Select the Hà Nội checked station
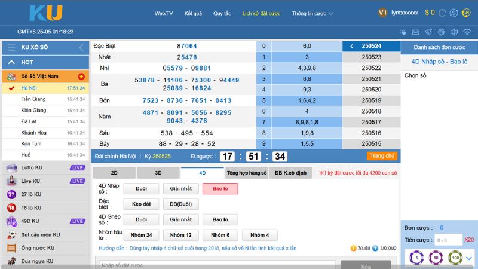The height and width of the screenshot is (269, 478). click(45, 88)
